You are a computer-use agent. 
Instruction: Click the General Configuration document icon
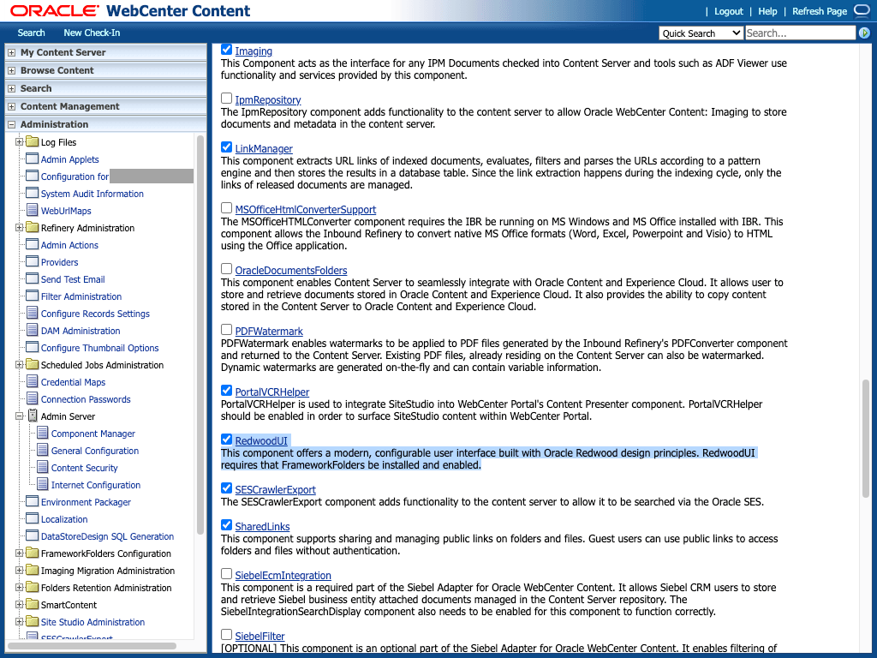tap(43, 451)
